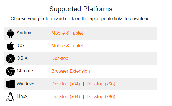Download Linux Desktop (x86) package
The width and height of the screenshot is (172, 106).
101,97
